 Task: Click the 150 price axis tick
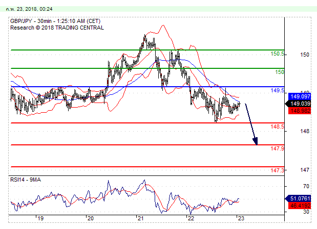point(305,55)
